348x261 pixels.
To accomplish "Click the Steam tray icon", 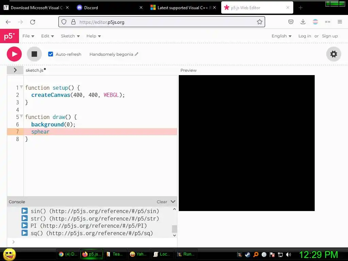I will [x=247, y=254].
